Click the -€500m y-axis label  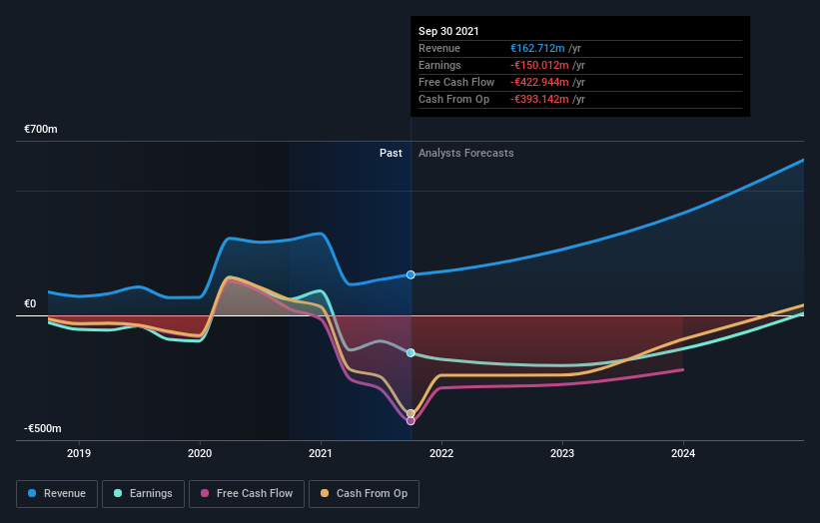point(42,428)
